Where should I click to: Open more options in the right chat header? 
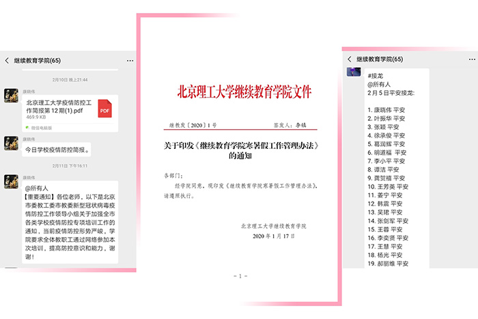coord(472,59)
